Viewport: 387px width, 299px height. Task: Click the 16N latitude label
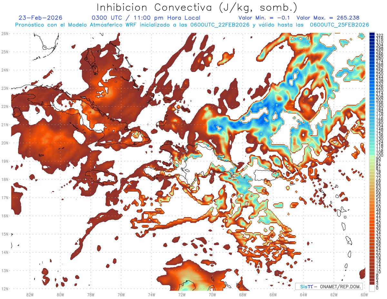(5, 216)
